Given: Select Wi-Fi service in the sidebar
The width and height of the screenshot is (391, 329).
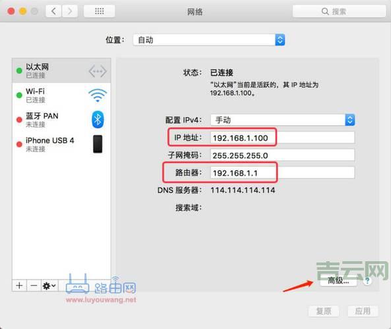Looking at the screenshot, I should [x=61, y=95].
